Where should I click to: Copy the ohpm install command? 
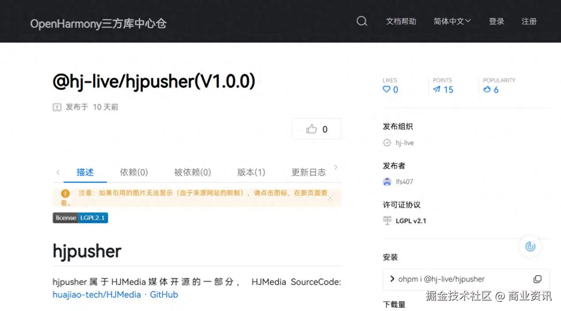click(538, 279)
